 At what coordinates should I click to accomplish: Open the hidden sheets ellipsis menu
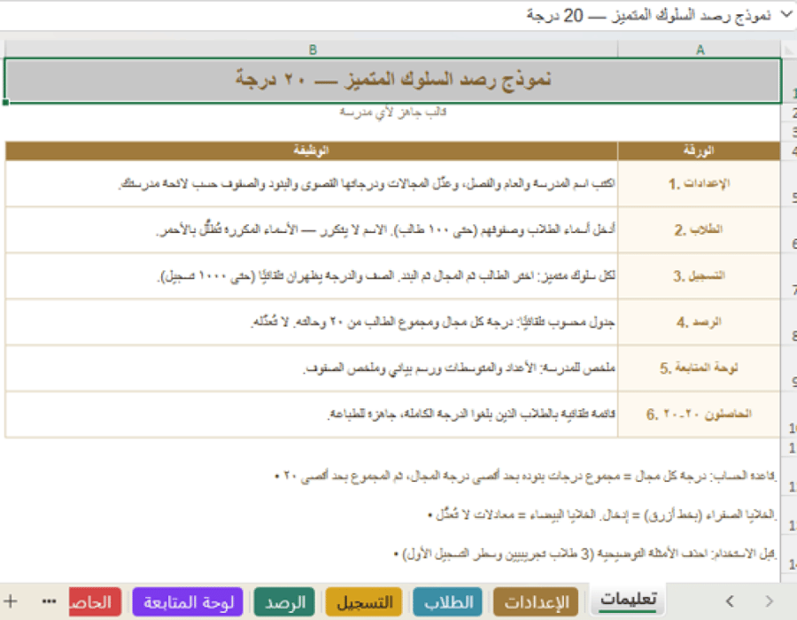(49, 601)
